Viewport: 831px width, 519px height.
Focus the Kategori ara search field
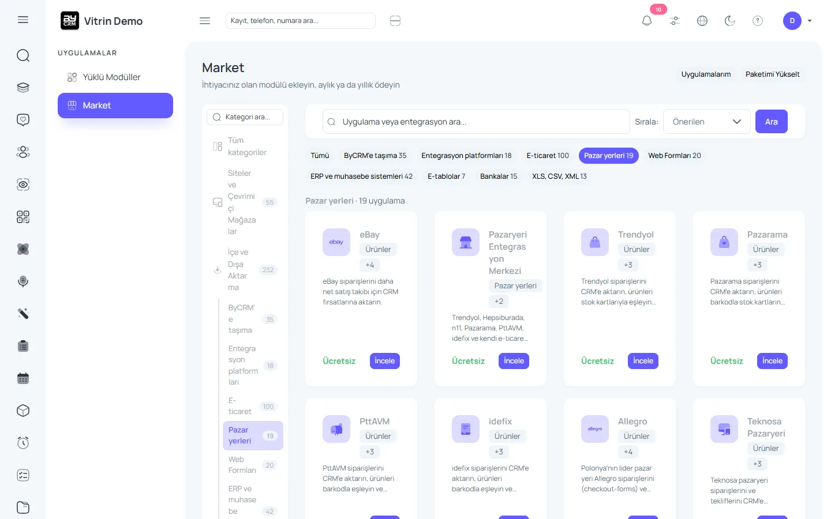coord(245,117)
